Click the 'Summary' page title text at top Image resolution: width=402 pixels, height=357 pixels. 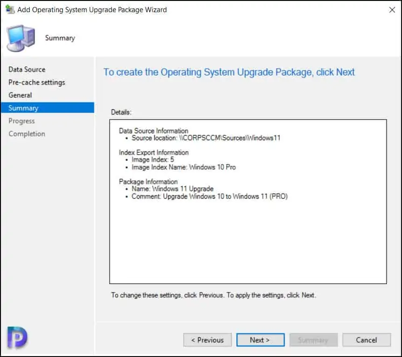pos(60,38)
